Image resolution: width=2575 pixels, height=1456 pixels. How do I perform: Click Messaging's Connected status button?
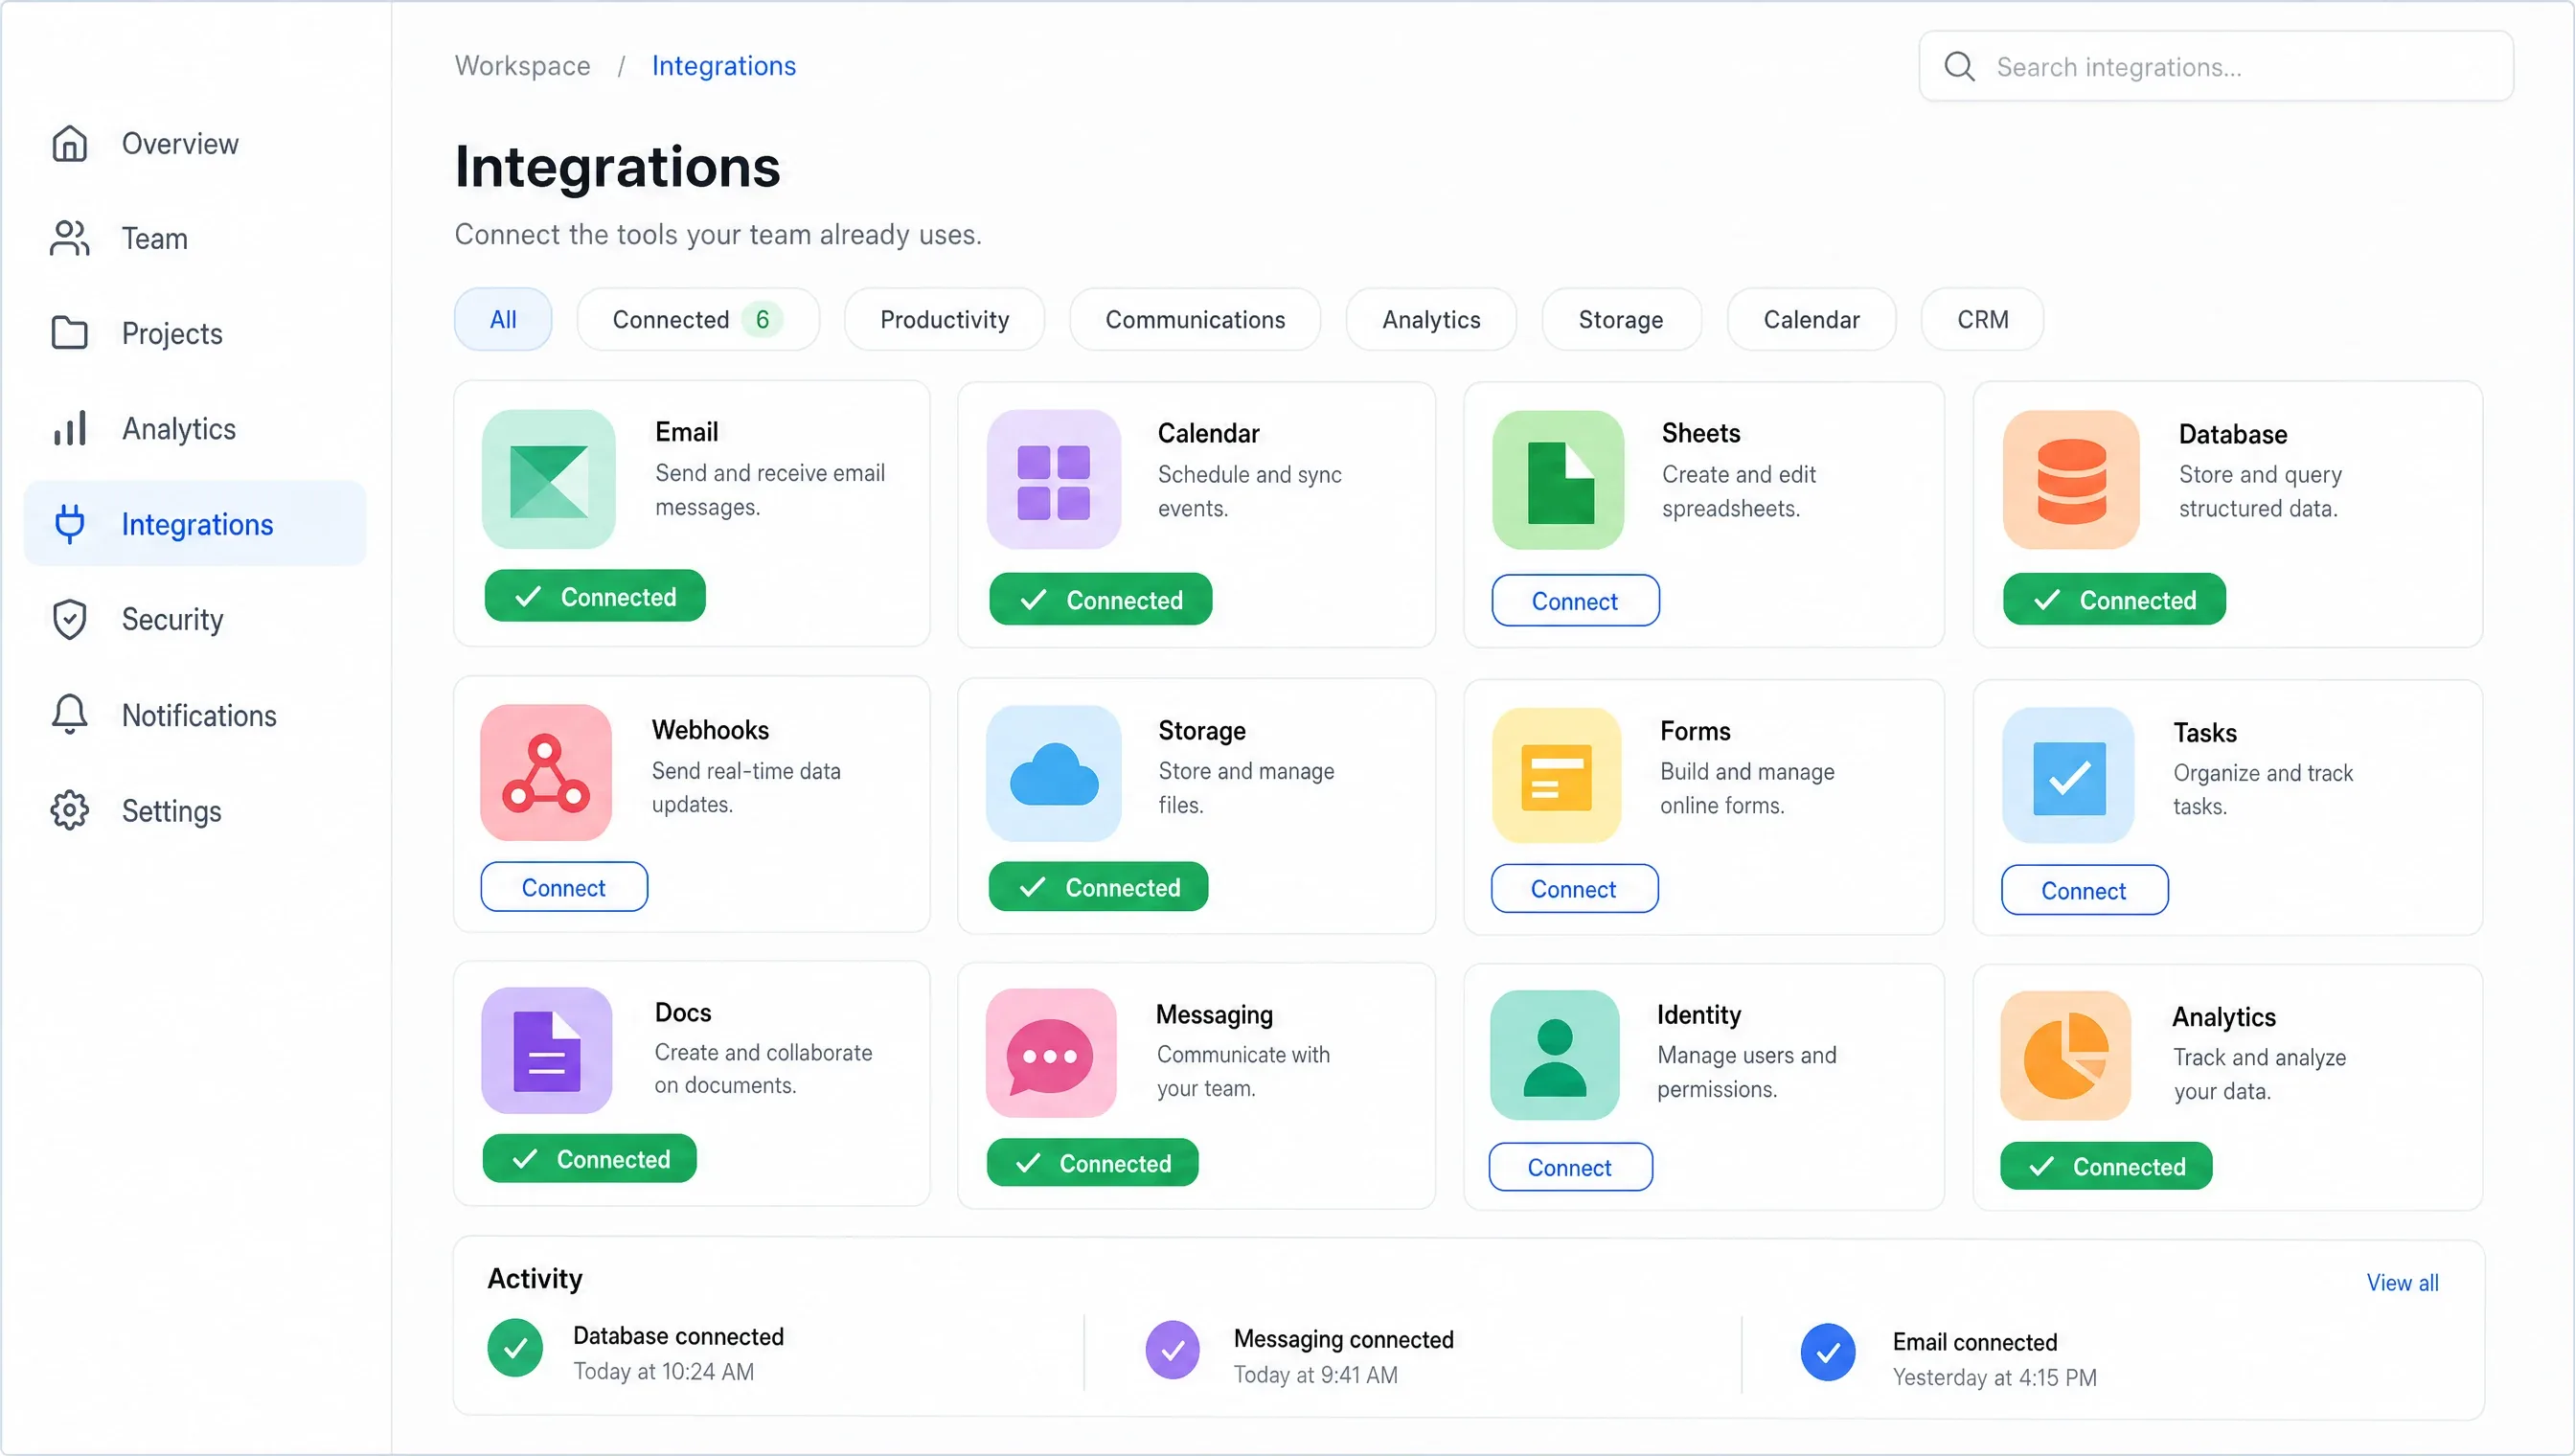point(1092,1162)
